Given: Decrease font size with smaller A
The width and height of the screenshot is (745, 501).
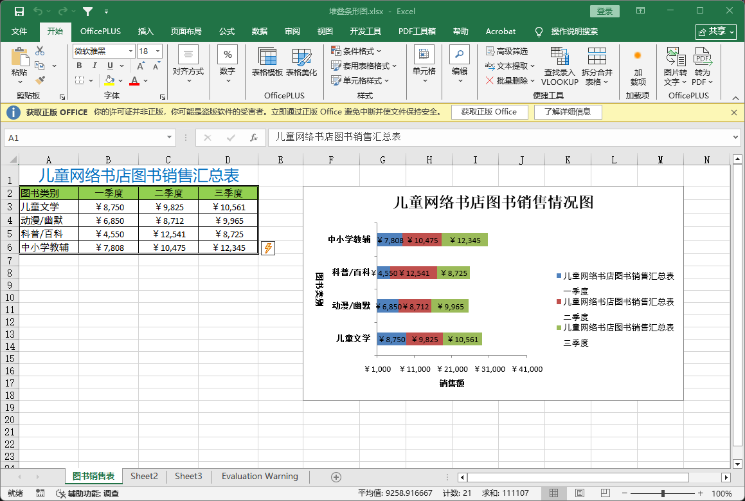Looking at the screenshot, I should pos(156,66).
